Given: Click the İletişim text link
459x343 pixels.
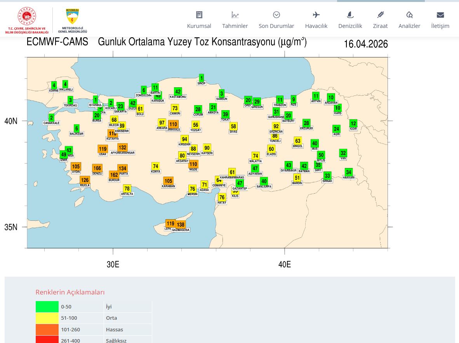Looking at the screenshot, I should tap(440, 26).
